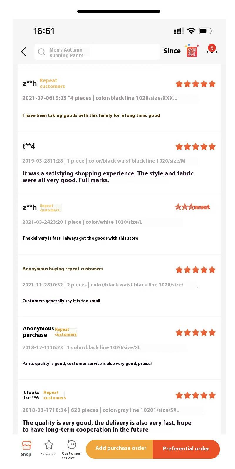The width and height of the screenshot is (235, 469).
Task: Tap the 2021-03-24 white size L order details
Action: coord(82,222)
